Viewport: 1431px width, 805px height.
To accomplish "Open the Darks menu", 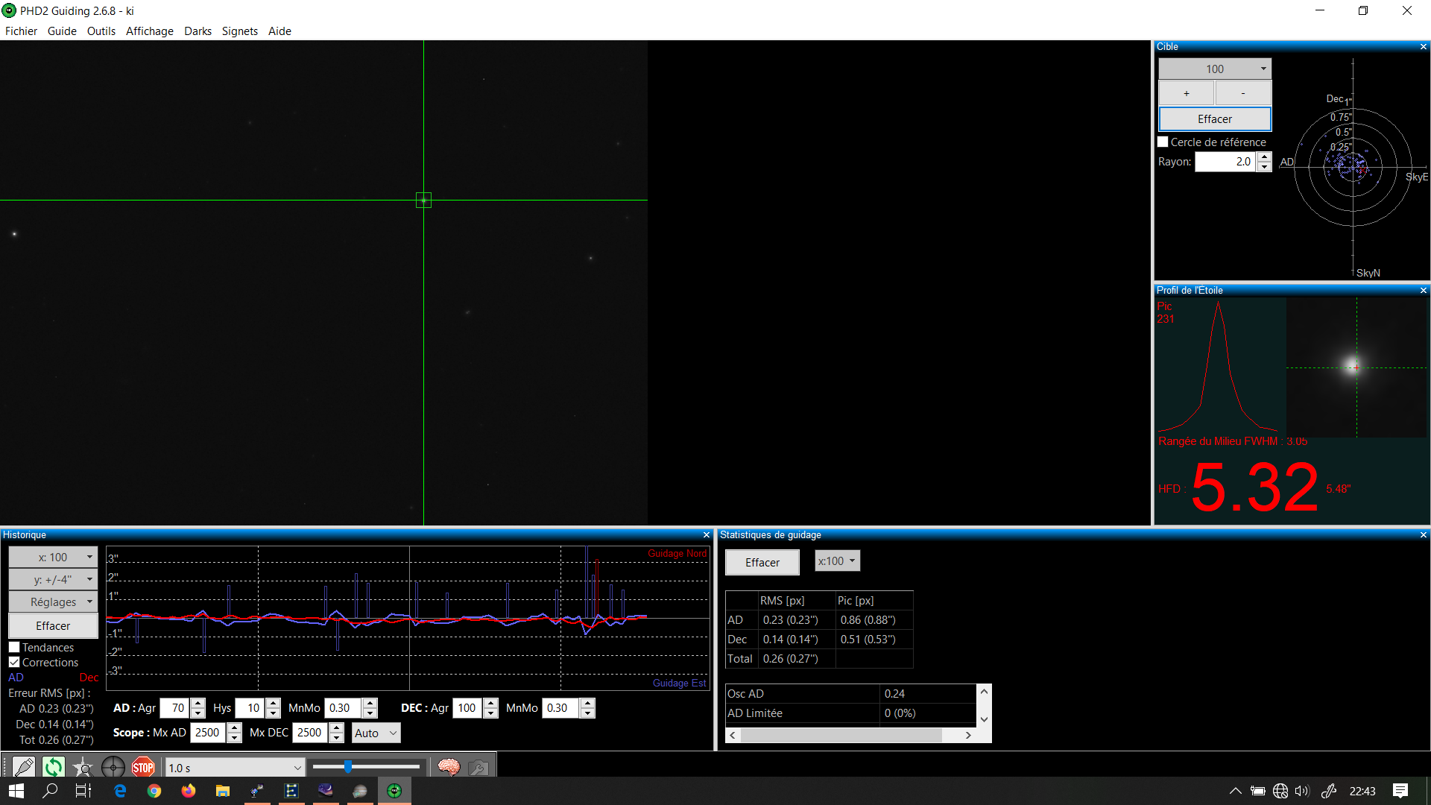I will (198, 31).
